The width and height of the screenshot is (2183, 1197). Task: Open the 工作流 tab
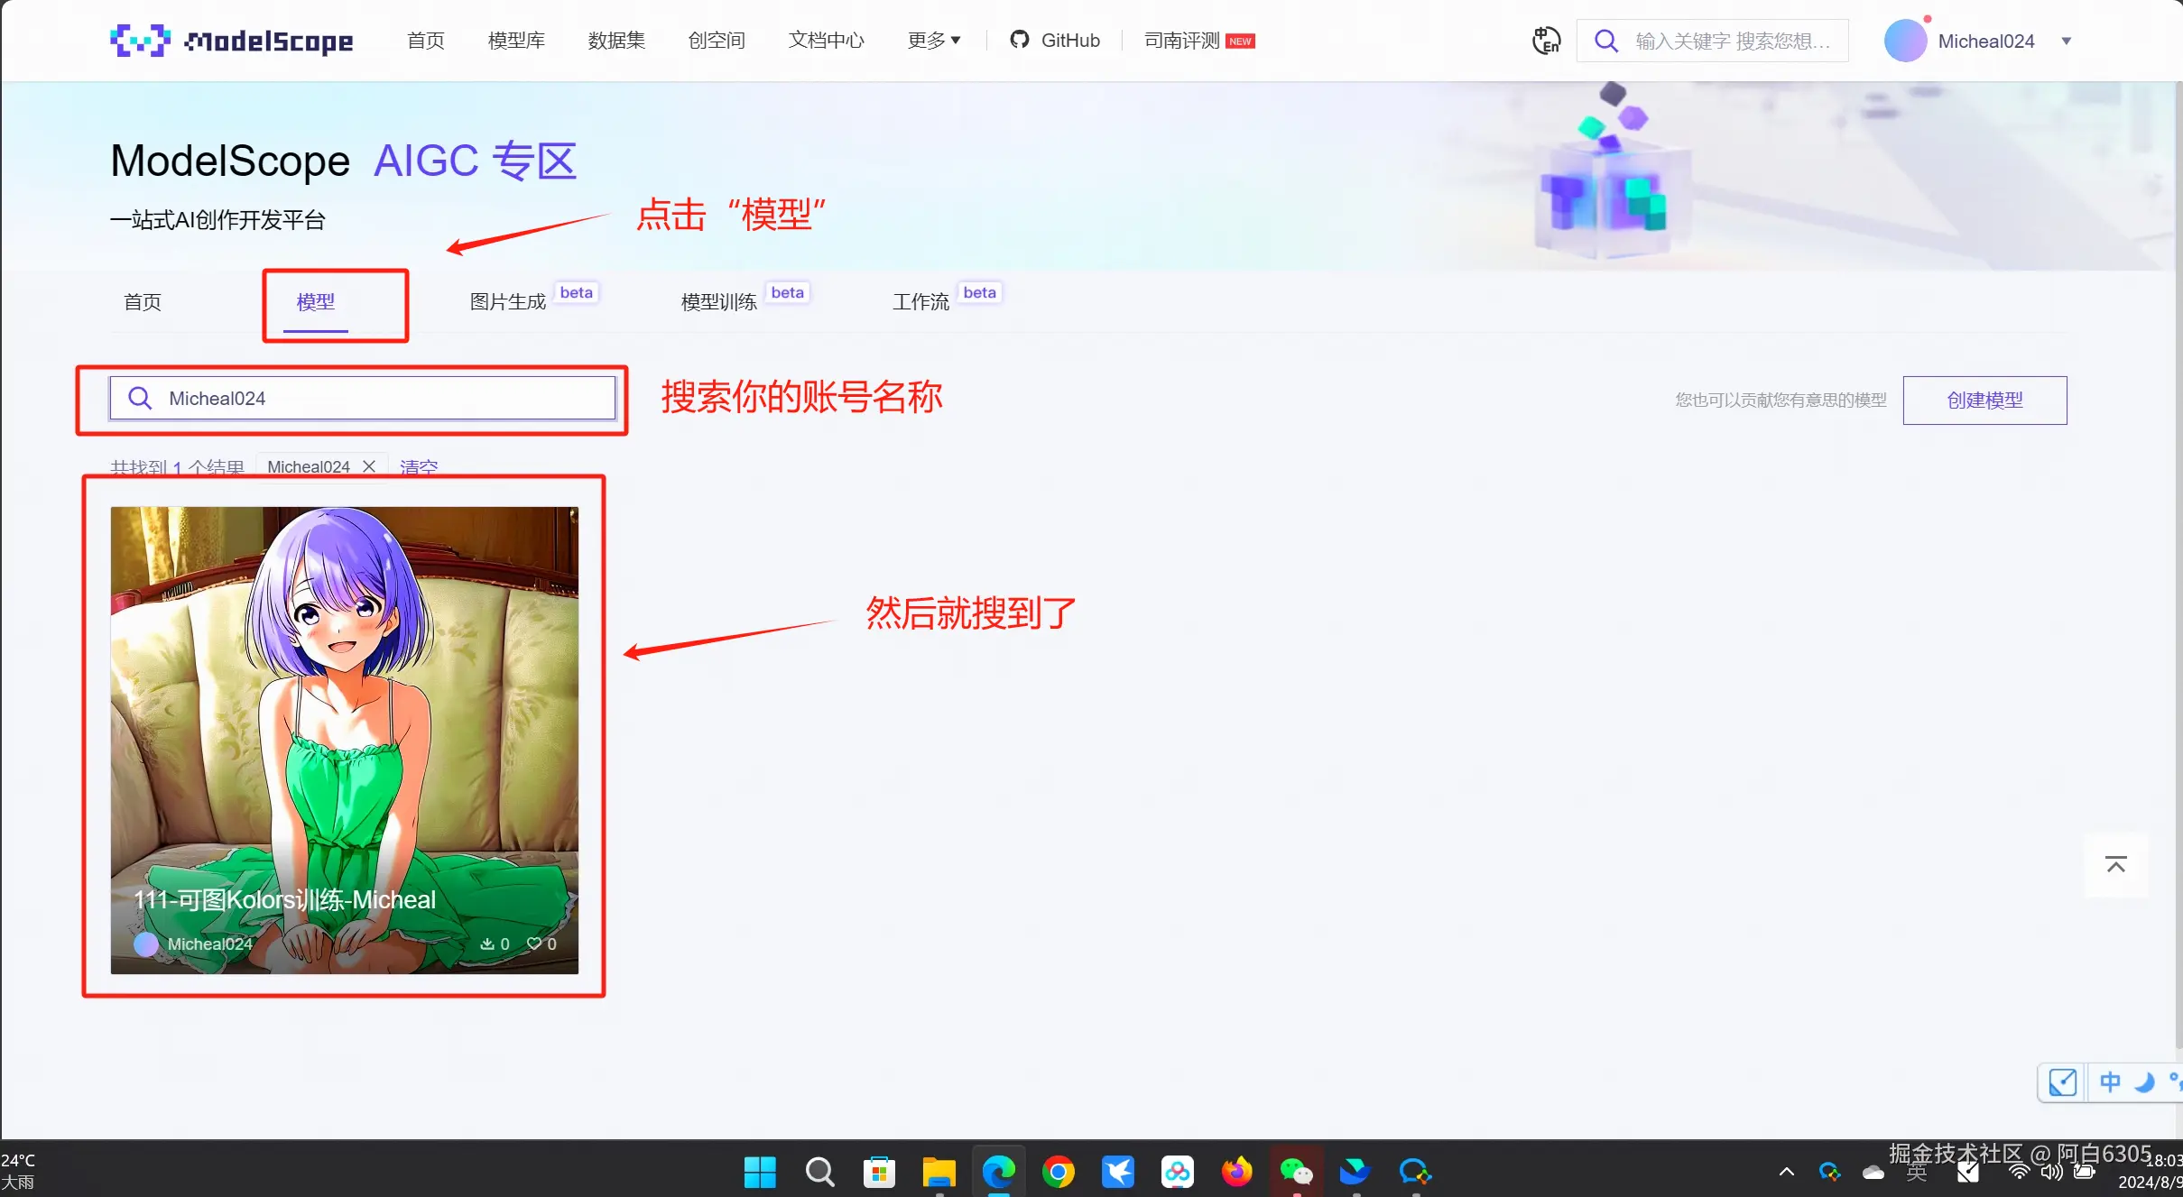pyautogui.click(x=920, y=301)
